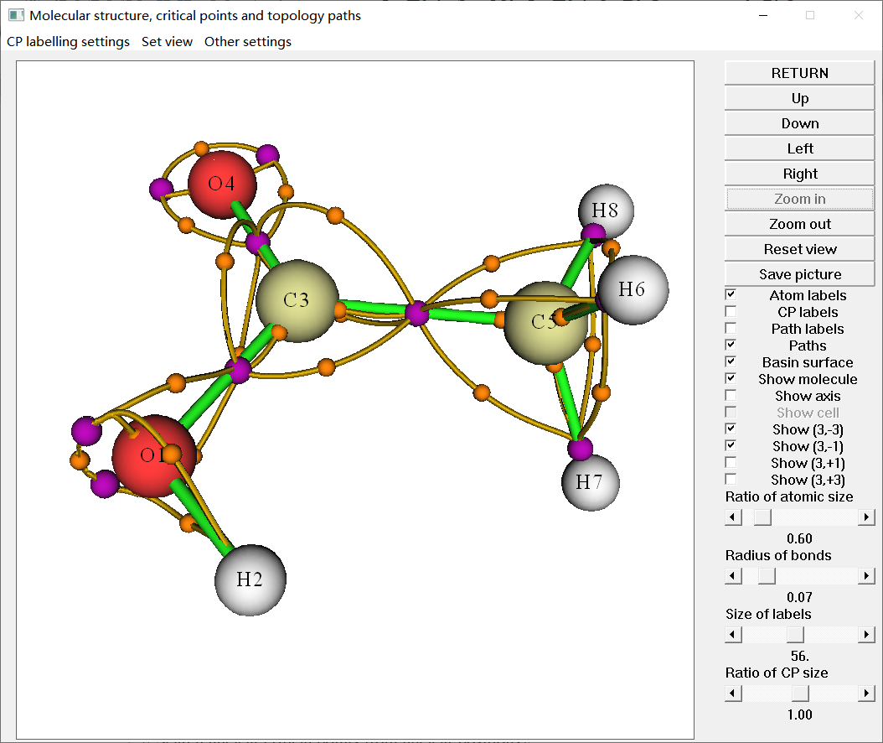The height and width of the screenshot is (743, 883).
Task: Click the Radius of bonds slider thumb
Action: (x=767, y=575)
